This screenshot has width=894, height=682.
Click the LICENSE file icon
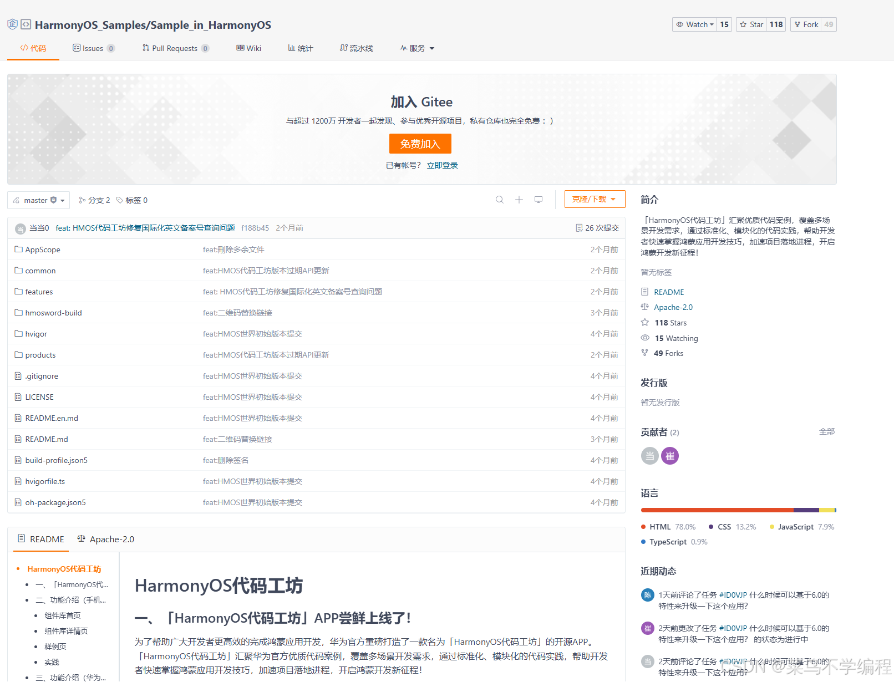pyautogui.click(x=18, y=397)
